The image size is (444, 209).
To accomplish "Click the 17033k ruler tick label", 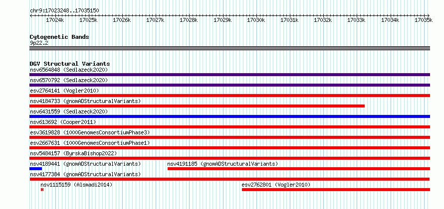I will (x=357, y=20).
